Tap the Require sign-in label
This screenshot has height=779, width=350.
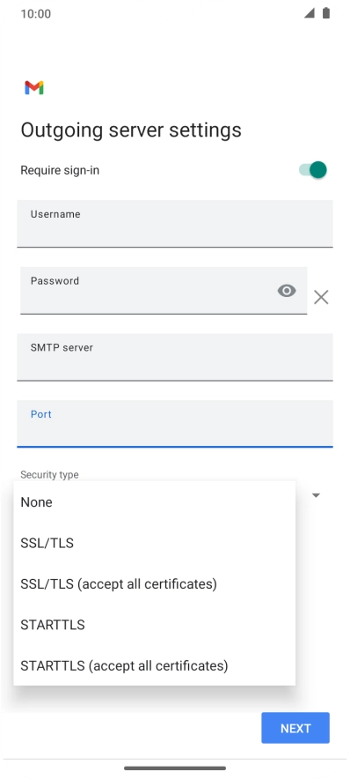(60, 170)
